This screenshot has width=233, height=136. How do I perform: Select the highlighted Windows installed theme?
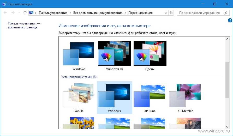click(115, 98)
